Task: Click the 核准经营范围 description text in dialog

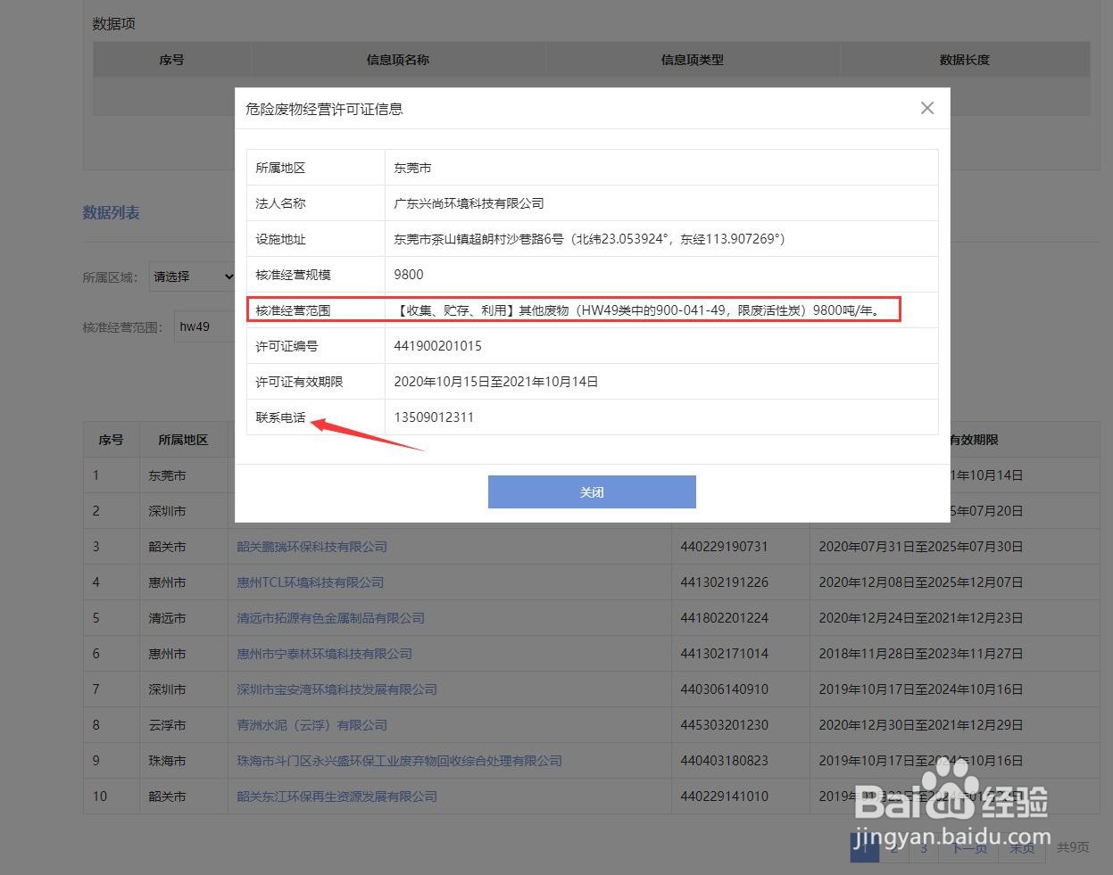Action: [639, 310]
